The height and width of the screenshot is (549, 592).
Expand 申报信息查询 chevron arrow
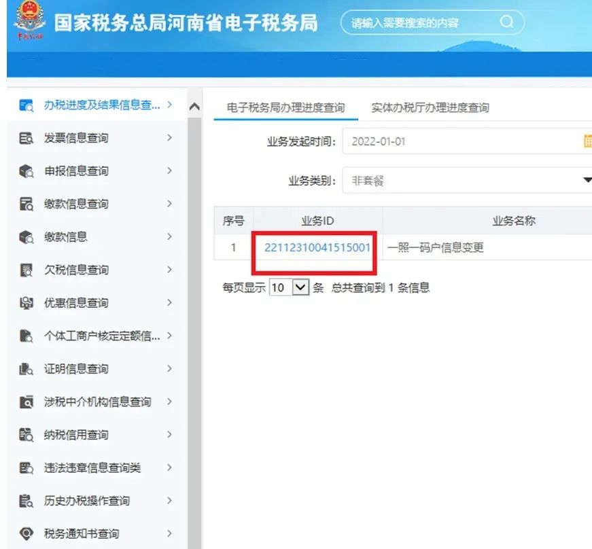coord(169,171)
